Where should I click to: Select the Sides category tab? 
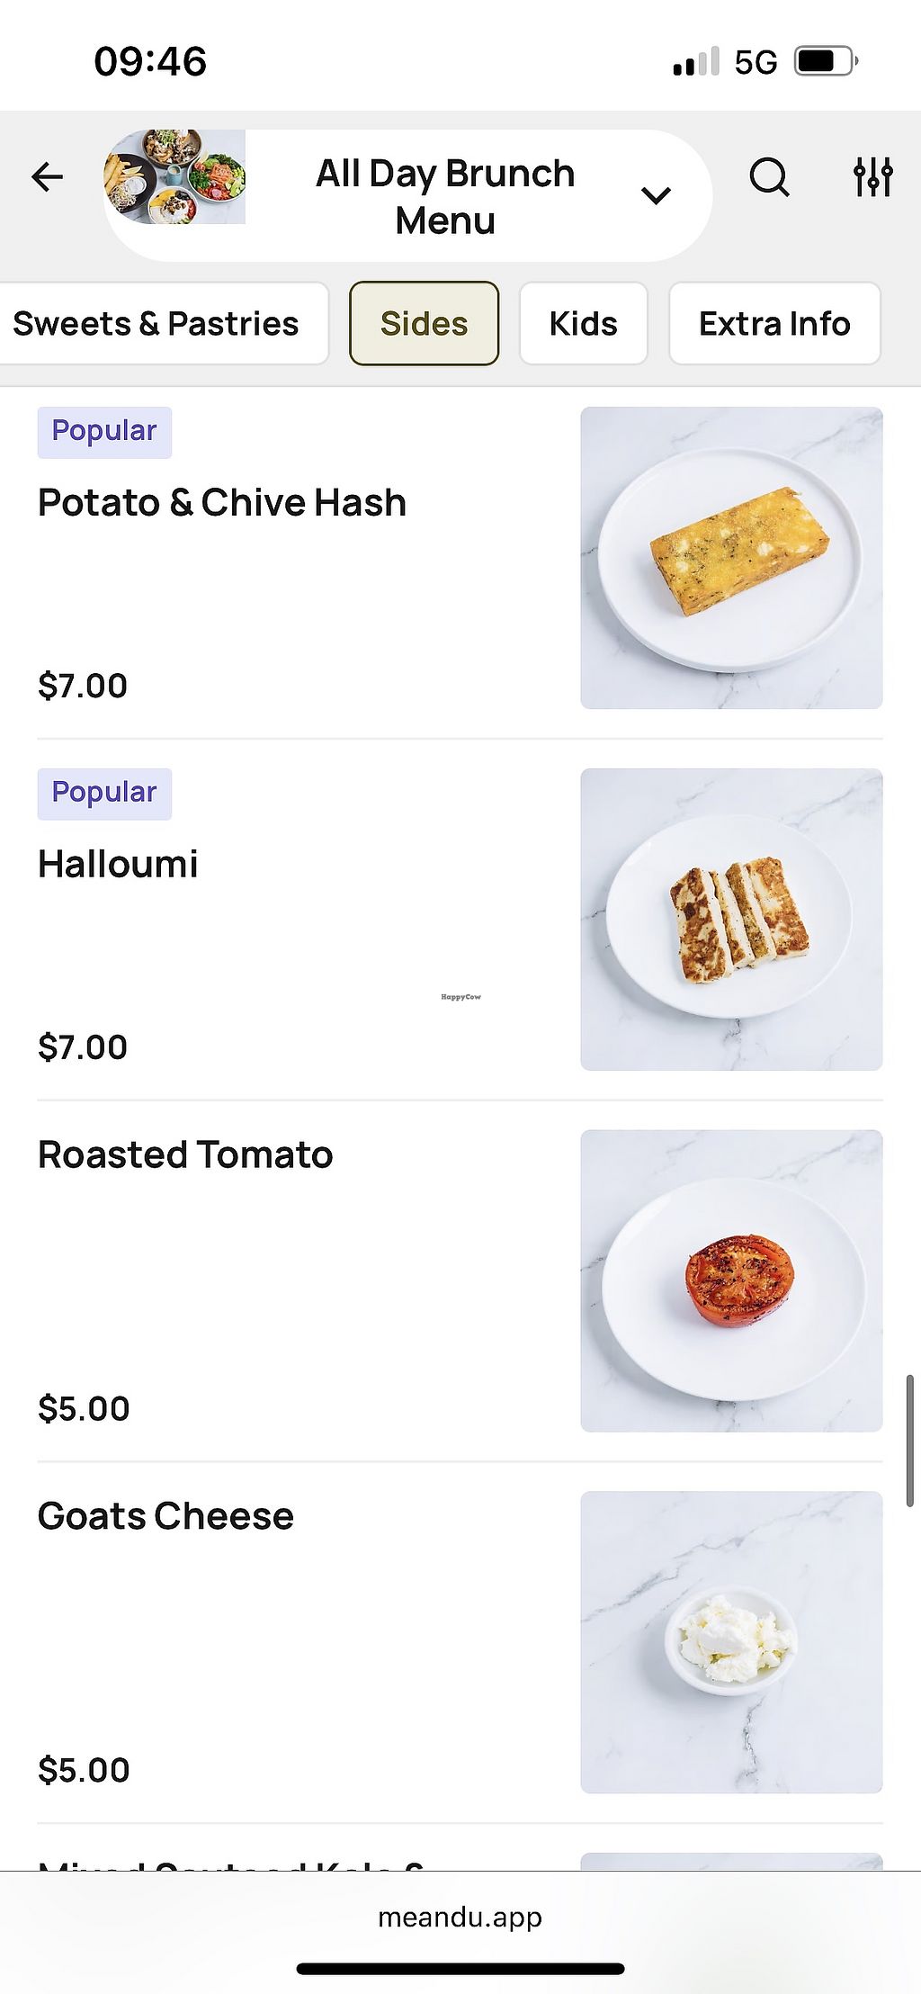tap(424, 324)
